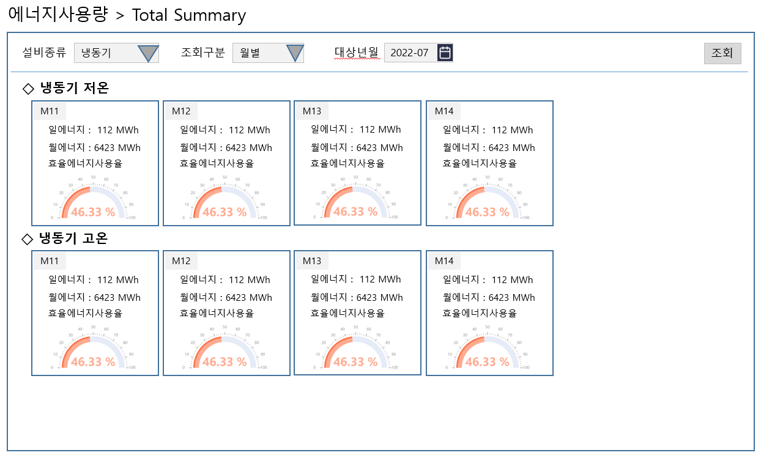Image resolution: width=761 pixels, height=458 pixels.
Task: Open the 설비종류 dropdown showing 냉동기
Action: pyautogui.click(x=116, y=53)
